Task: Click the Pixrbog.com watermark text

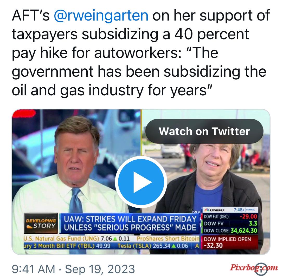Action: point(254,267)
